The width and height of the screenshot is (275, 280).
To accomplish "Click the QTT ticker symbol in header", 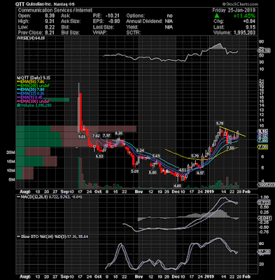I will click(x=20, y=4).
